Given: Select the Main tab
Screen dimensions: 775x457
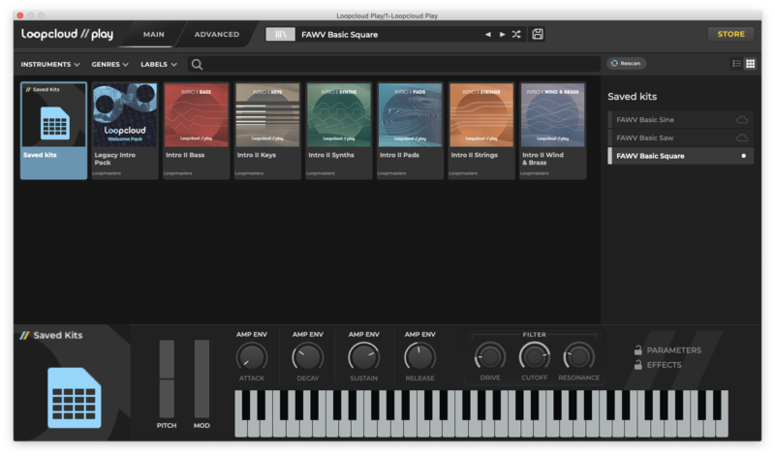Looking at the screenshot, I should coord(154,35).
